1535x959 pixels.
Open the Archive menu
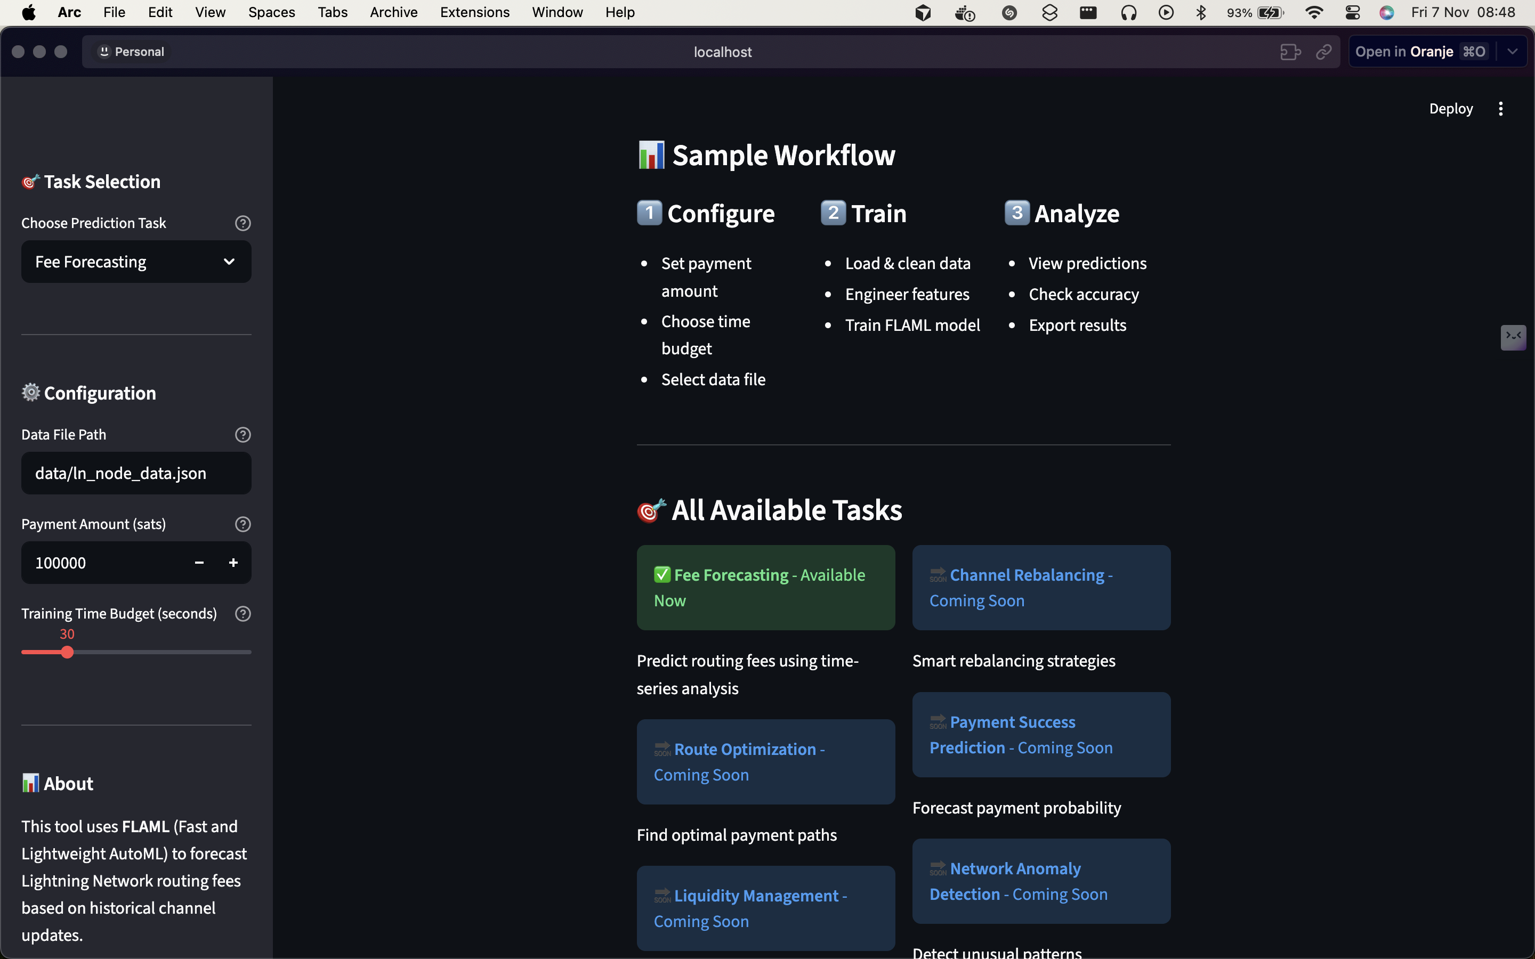click(x=393, y=13)
